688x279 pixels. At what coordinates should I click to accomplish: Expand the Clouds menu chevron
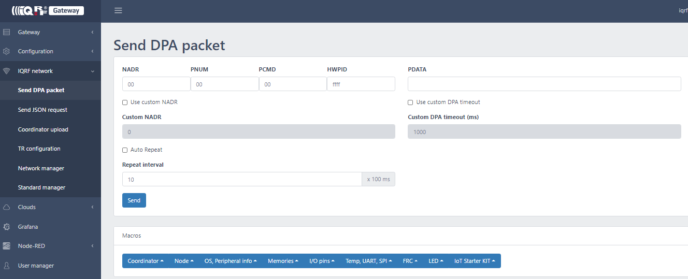tap(92, 207)
